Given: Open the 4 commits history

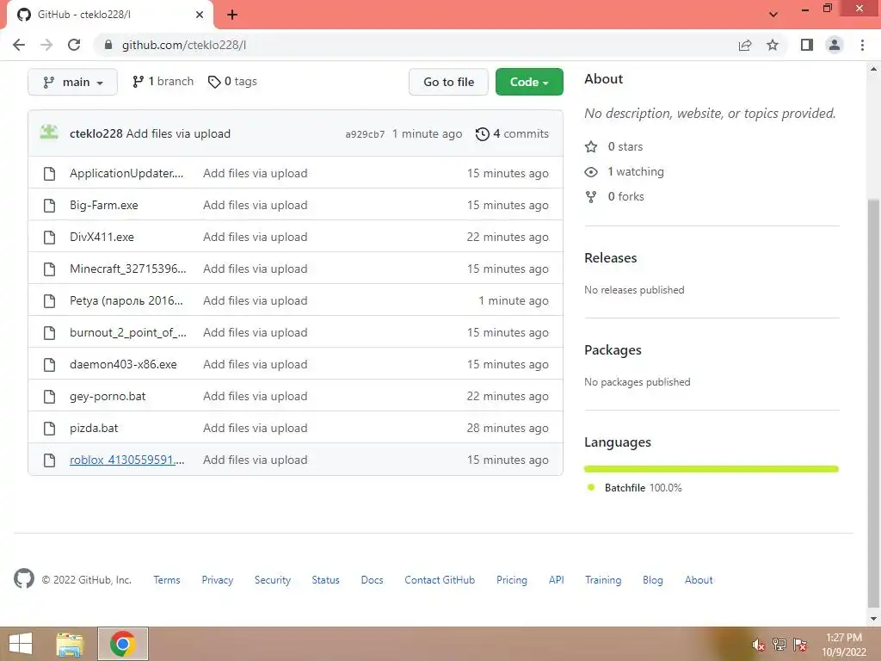Looking at the screenshot, I should [x=512, y=133].
